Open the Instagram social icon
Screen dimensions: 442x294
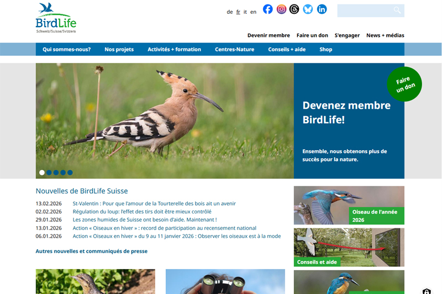tap(281, 9)
